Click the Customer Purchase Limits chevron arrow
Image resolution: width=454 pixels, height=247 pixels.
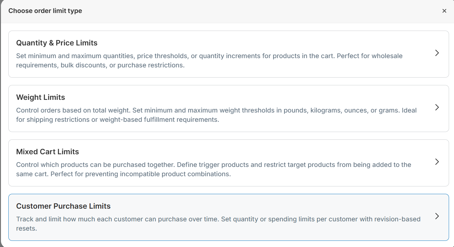pyautogui.click(x=437, y=216)
